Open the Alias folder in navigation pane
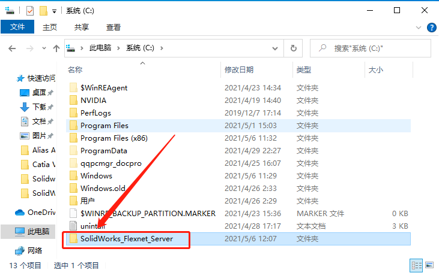Image resolution: width=439 pixels, height=273 pixels. (38, 150)
